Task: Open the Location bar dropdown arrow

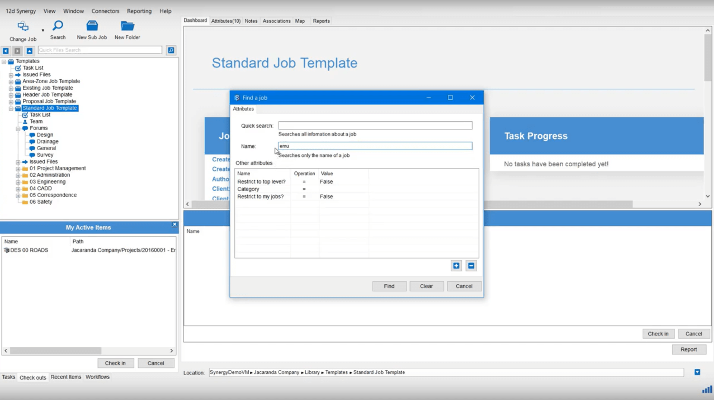Action: tap(697, 372)
